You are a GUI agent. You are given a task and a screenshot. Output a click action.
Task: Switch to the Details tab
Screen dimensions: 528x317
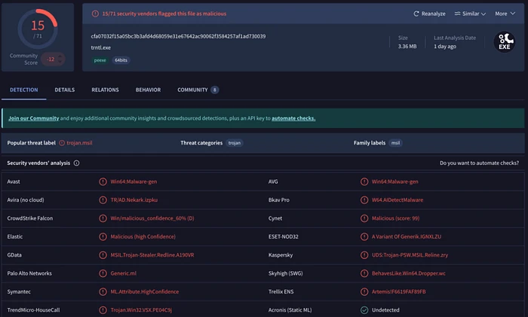pos(64,90)
